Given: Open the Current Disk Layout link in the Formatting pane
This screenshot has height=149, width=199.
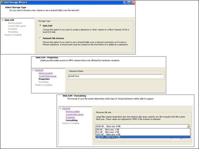Looking at the screenshot, I should [x=75, y=115].
